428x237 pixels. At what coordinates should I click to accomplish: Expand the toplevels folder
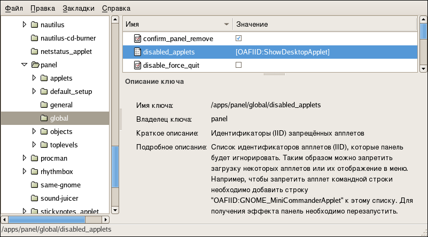[x=34, y=145]
